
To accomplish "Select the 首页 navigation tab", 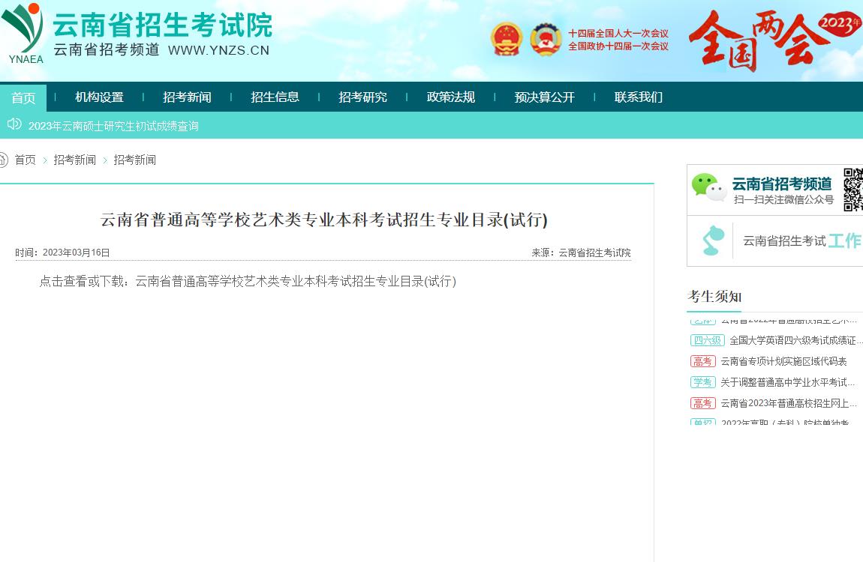I will pos(23,97).
